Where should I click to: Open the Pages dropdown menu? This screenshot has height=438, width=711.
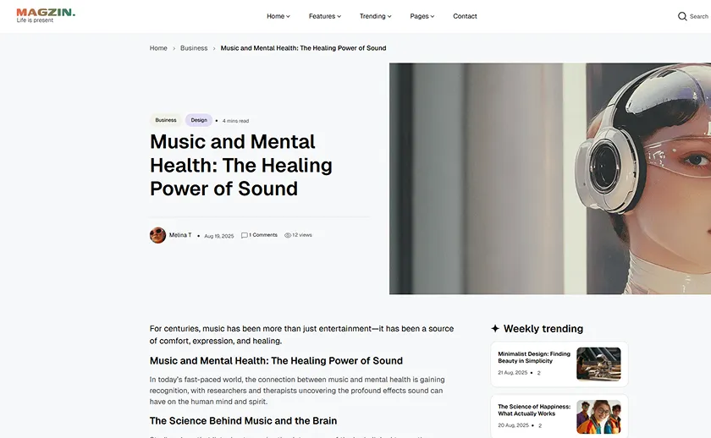[422, 16]
